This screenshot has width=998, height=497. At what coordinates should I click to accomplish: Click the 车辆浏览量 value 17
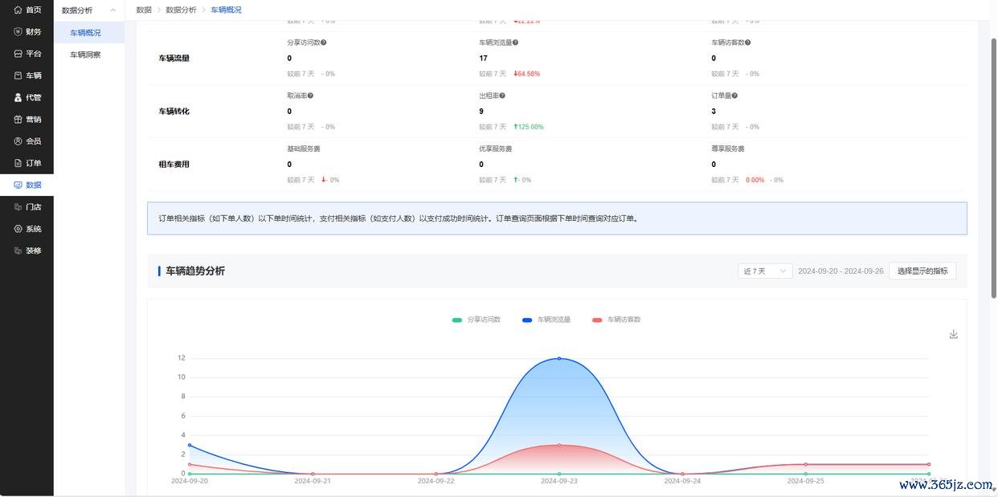[483, 58]
